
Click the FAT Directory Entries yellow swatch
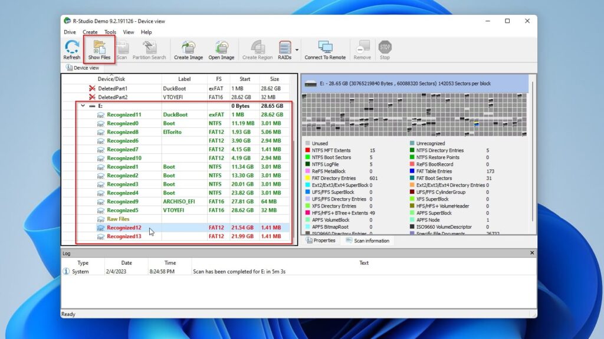[307, 178]
